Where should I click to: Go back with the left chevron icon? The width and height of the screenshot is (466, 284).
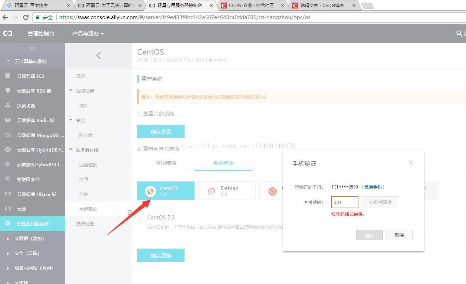(98, 55)
